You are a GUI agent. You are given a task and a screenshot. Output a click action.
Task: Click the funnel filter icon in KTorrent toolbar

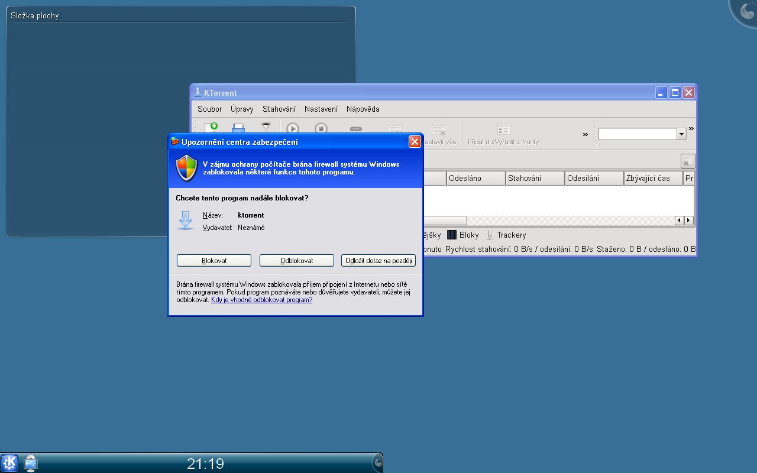point(266,128)
